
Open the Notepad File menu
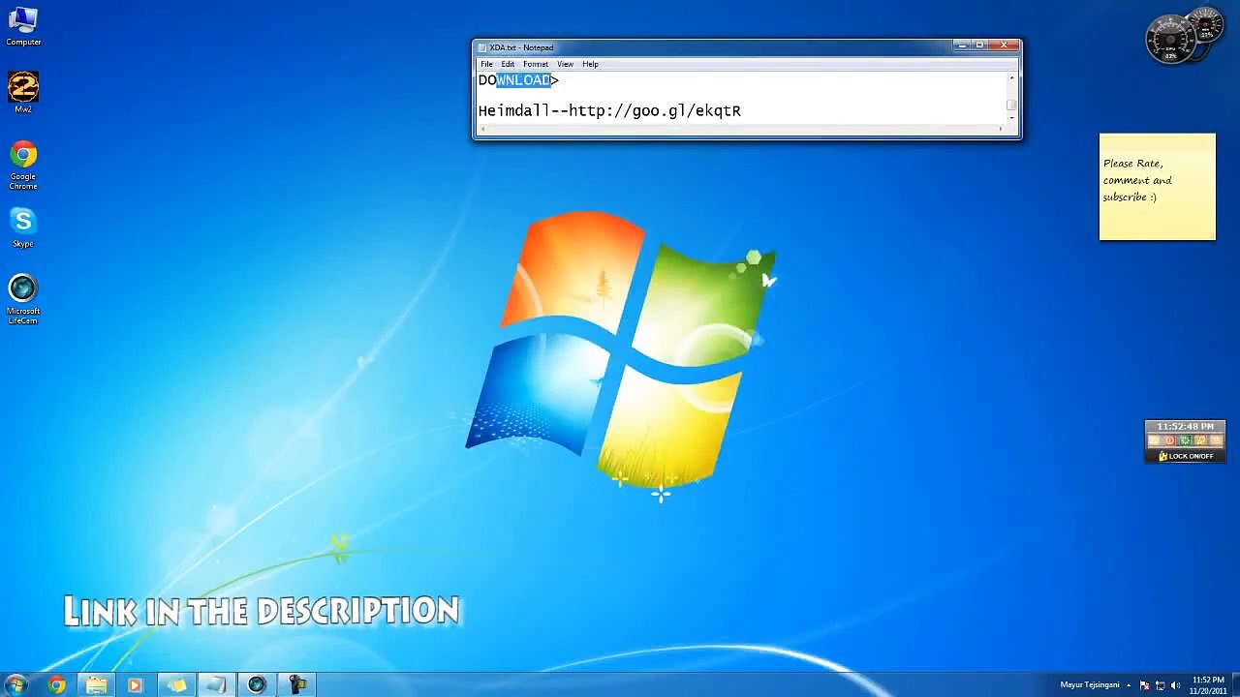tap(486, 64)
